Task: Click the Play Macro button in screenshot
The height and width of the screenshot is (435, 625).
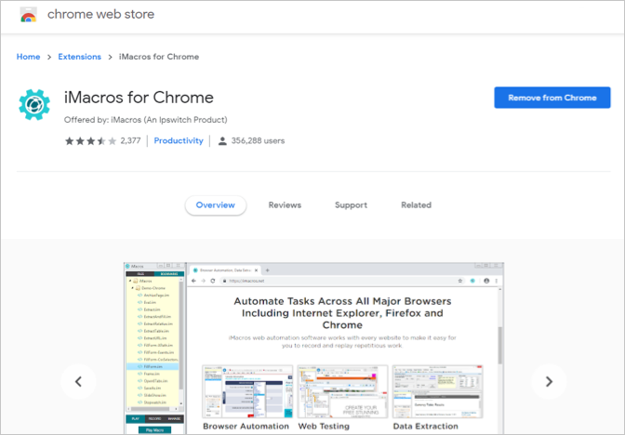Action: click(x=153, y=430)
